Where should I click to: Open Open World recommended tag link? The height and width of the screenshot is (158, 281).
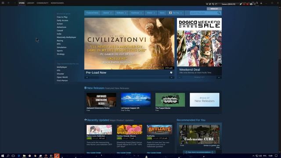pos(62,77)
